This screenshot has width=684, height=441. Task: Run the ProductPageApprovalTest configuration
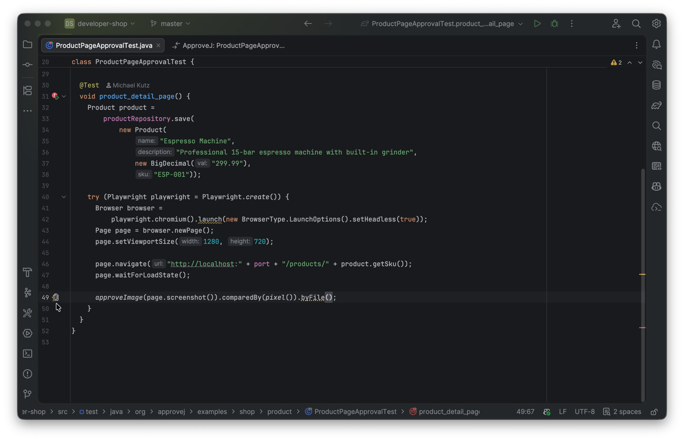537,23
